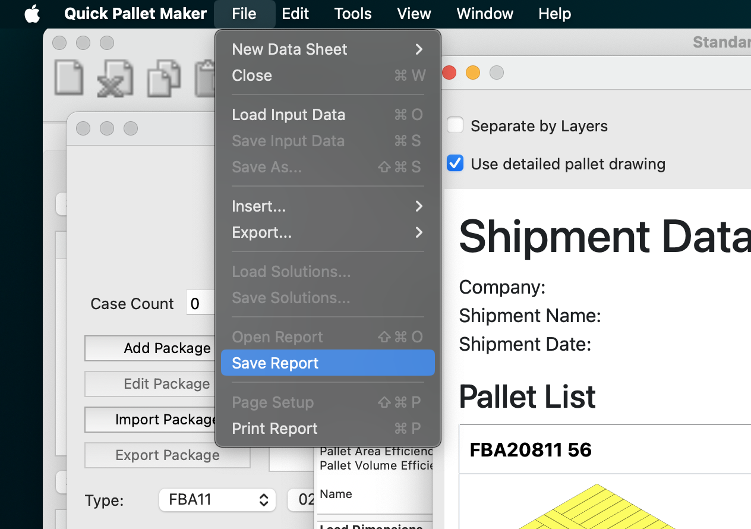Click the Quick Pallet Maker app menu
751x529 pixels.
[x=135, y=14]
